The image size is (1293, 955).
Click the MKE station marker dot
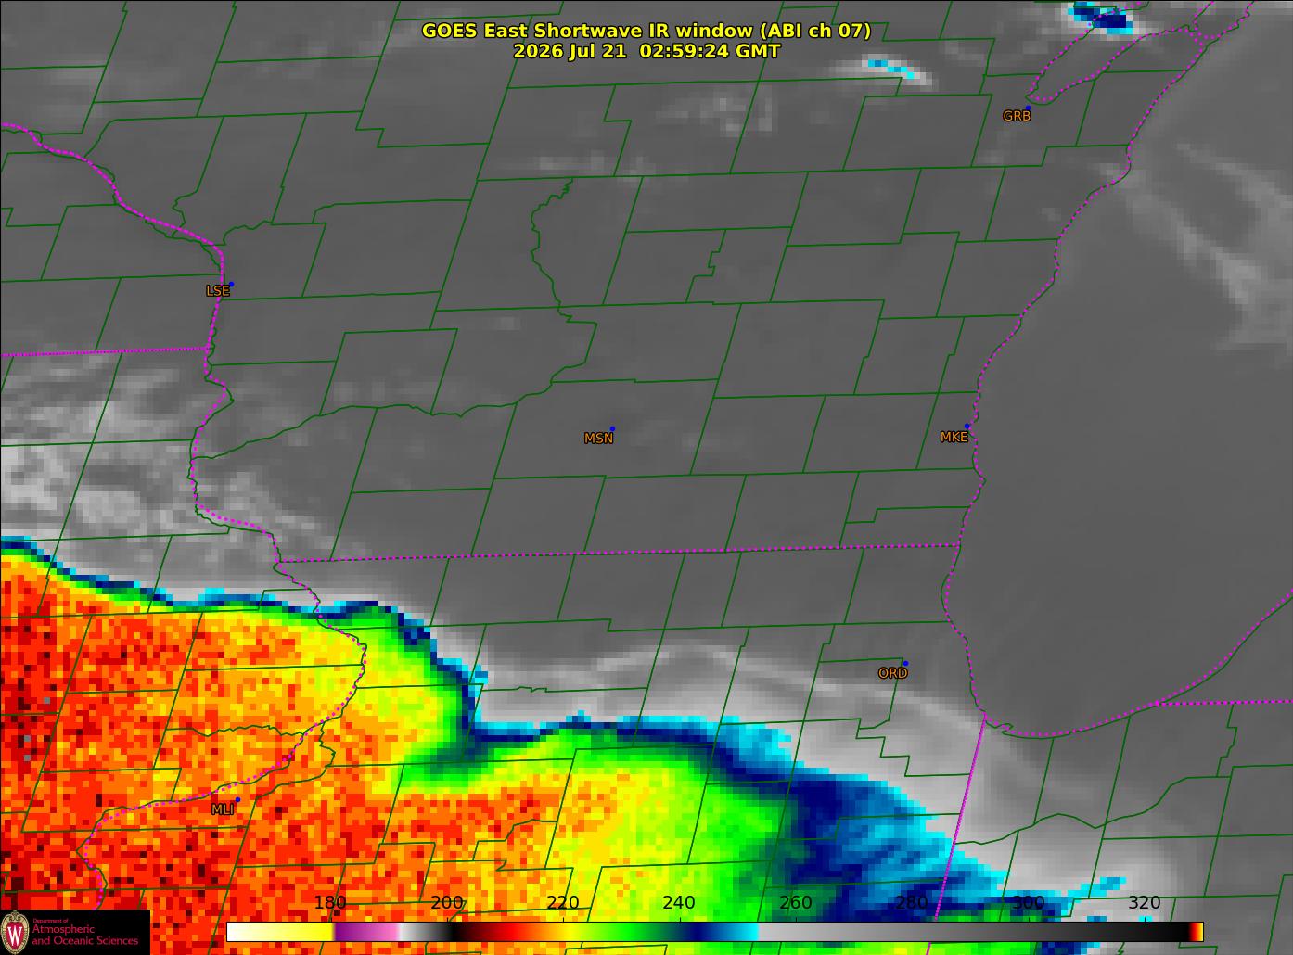(x=967, y=427)
